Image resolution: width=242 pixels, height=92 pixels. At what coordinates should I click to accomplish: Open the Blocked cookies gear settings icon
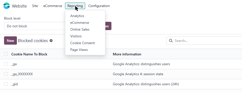(51, 41)
